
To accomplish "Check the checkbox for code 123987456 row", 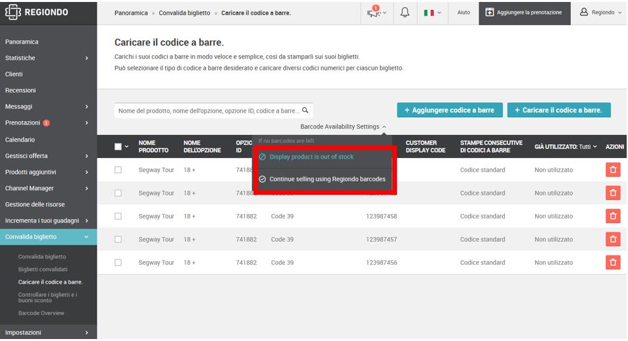I will click(x=118, y=263).
